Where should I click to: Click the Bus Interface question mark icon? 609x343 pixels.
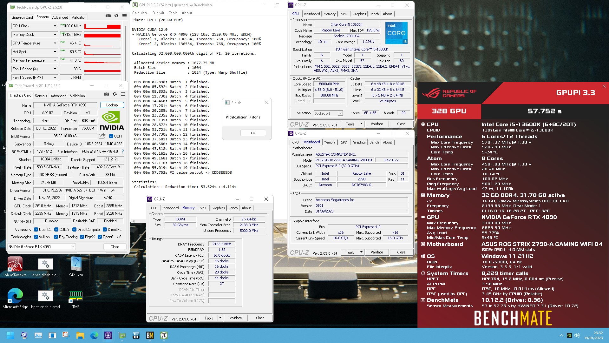tap(123, 151)
